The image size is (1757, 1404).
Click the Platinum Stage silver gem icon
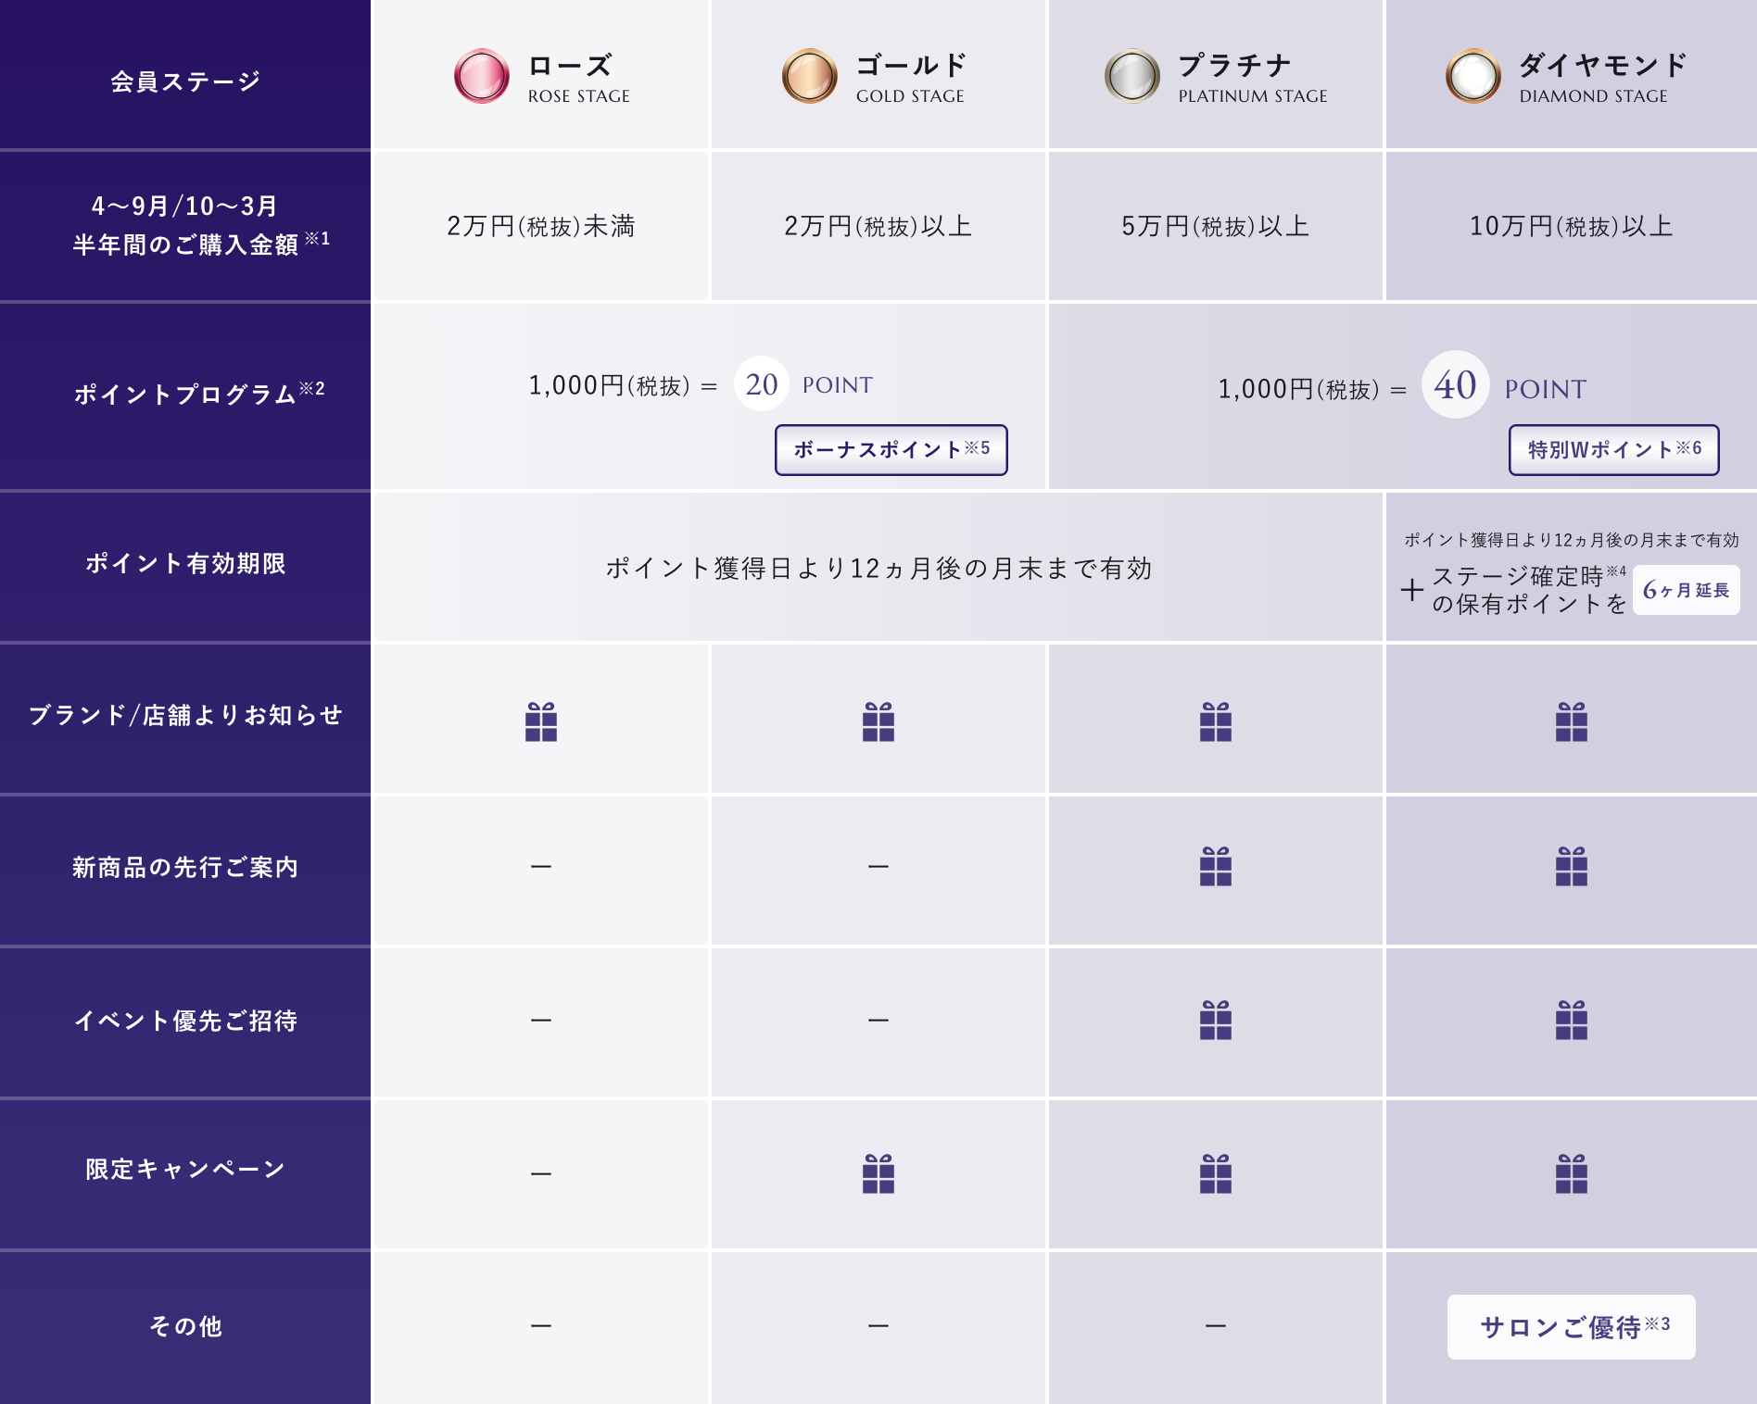(1131, 76)
